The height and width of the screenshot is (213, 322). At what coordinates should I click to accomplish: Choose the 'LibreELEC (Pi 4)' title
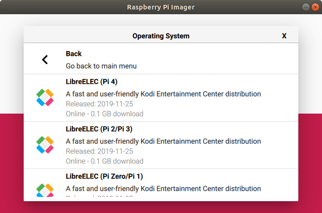click(x=91, y=82)
